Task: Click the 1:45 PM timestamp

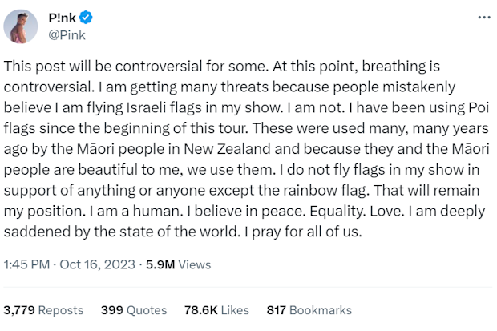Action: point(26,264)
